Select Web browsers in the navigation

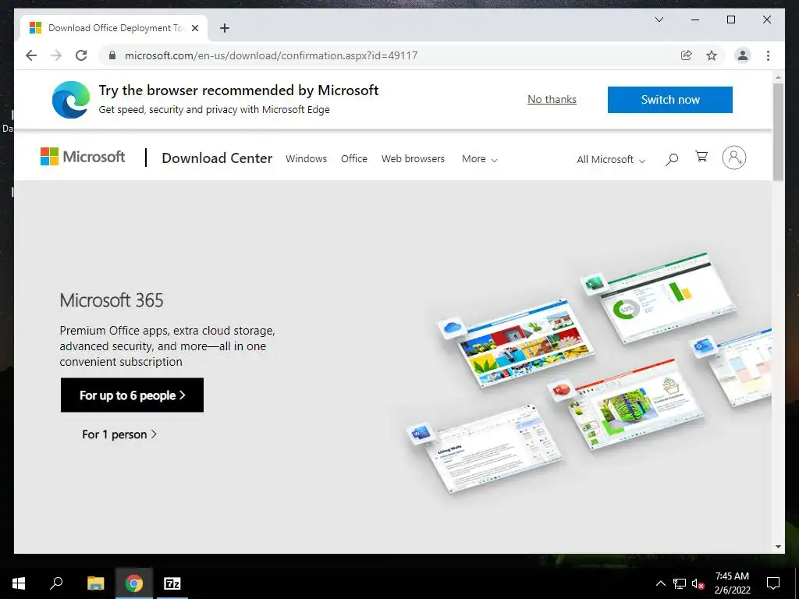pos(414,159)
